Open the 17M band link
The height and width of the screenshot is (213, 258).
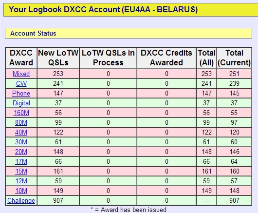(x=21, y=161)
